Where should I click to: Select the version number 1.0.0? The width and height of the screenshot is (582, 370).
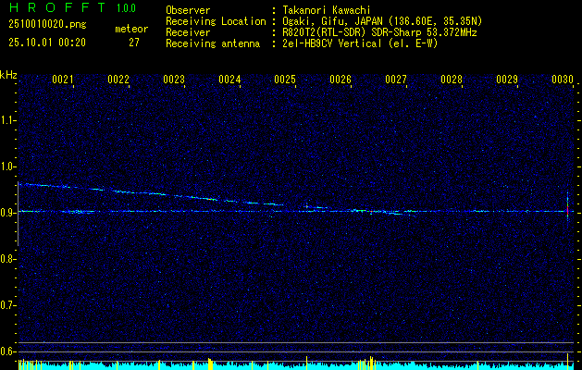click(126, 8)
